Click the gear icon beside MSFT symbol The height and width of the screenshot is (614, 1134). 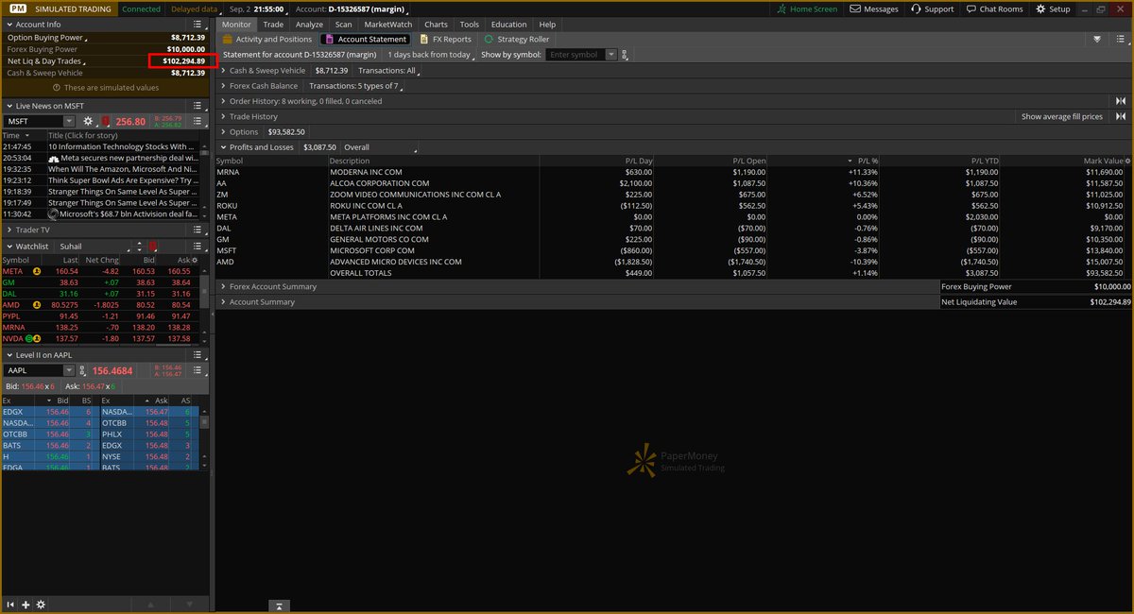point(88,121)
